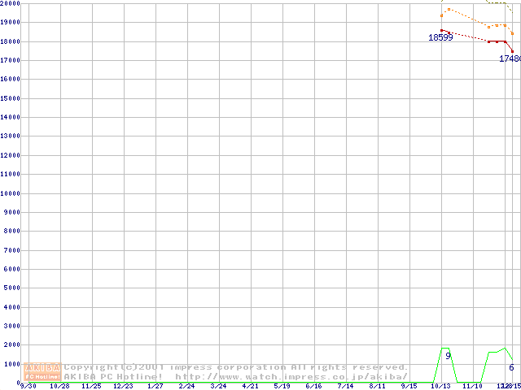Click the impress corporation copyright text

click(x=236, y=367)
